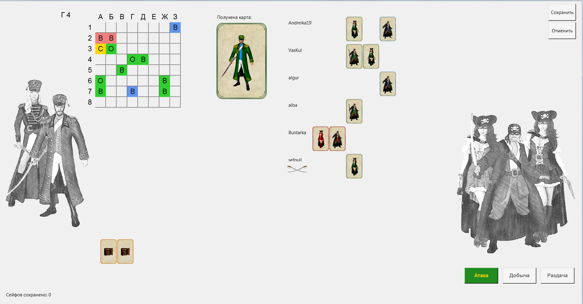Viewport: 583px width, 304px height.
Task: Click the blue B cell at Г7
Action: 132,91
